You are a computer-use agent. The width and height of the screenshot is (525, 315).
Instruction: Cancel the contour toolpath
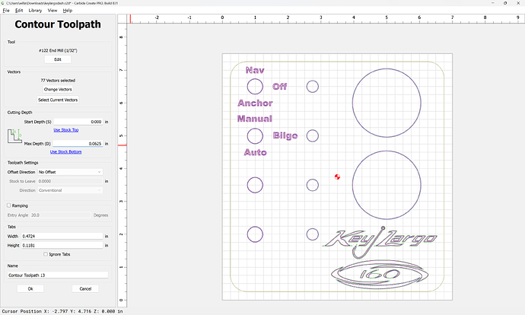coord(85,288)
